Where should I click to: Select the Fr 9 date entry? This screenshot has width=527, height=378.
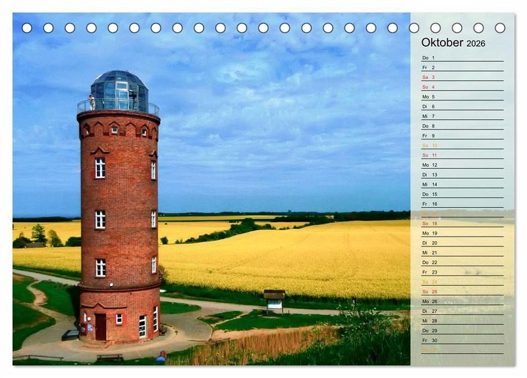462,135
